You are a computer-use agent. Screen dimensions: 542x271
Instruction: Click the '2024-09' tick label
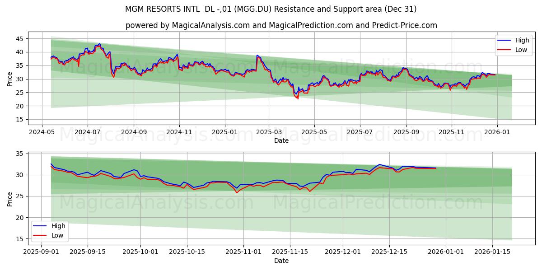click(134, 132)
